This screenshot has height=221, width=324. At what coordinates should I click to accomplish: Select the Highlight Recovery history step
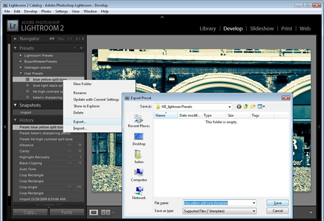coord(49,157)
